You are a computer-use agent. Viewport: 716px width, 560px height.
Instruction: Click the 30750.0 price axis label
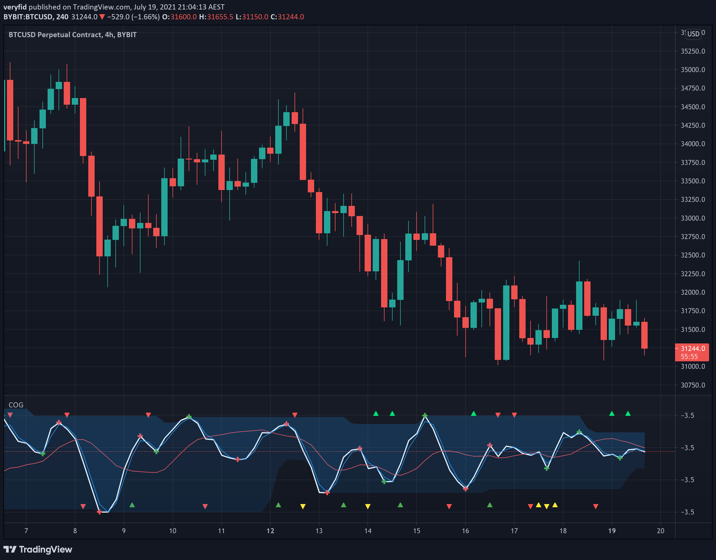(x=693, y=385)
